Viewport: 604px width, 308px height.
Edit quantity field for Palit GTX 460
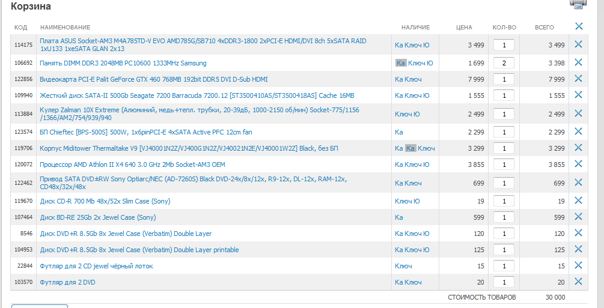504,79
